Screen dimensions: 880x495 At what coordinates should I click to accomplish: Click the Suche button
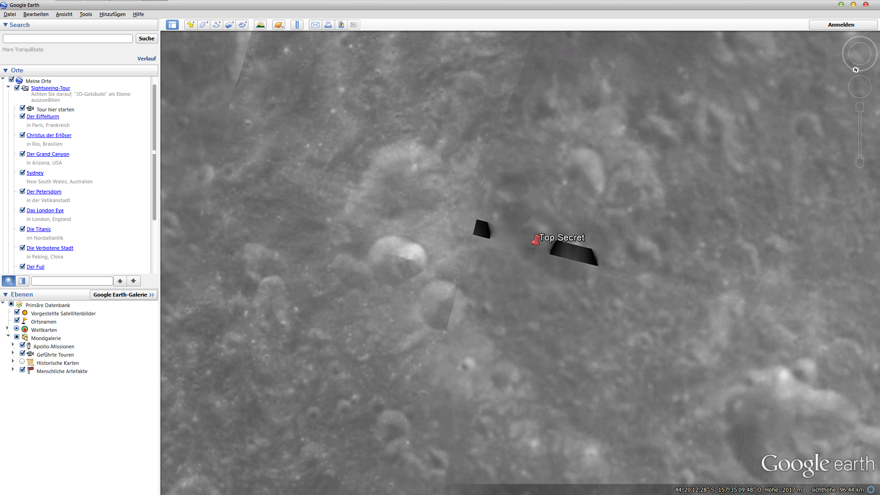point(146,38)
